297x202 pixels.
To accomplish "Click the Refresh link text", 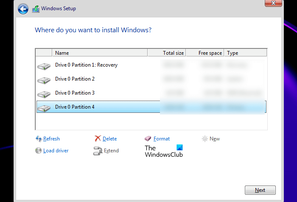I will [x=51, y=139].
